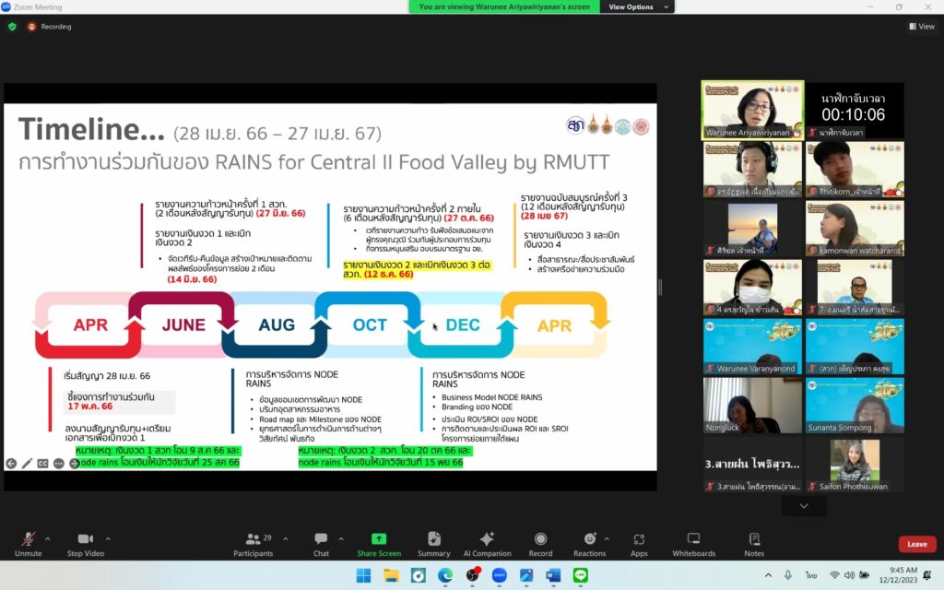Launch AI Companion
The width and height of the screenshot is (944, 590).
click(487, 542)
